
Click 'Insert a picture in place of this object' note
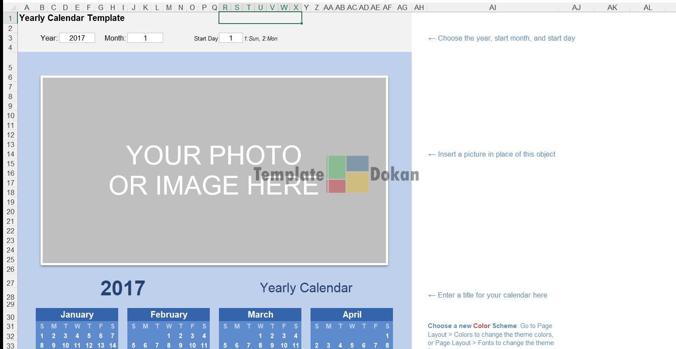(492, 154)
